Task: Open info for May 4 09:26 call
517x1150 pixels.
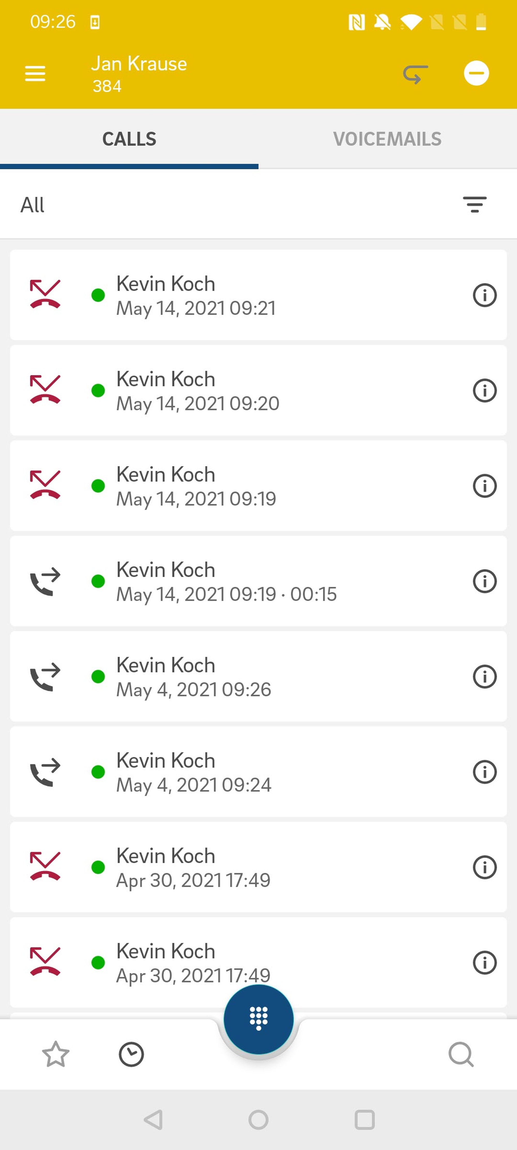Action: coord(484,676)
